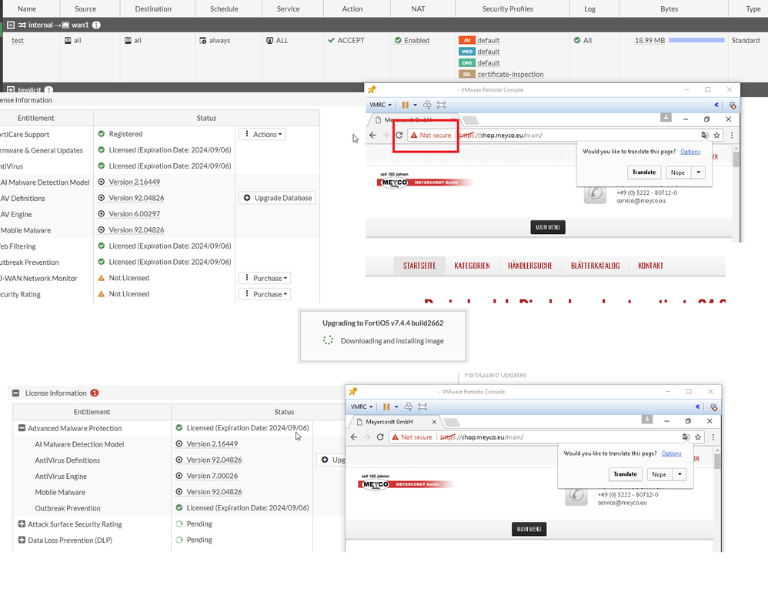Image resolution: width=768 pixels, height=589 pixels.
Task: Open Nope dropdown arrow in lower translate popup
Action: coord(680,474)
